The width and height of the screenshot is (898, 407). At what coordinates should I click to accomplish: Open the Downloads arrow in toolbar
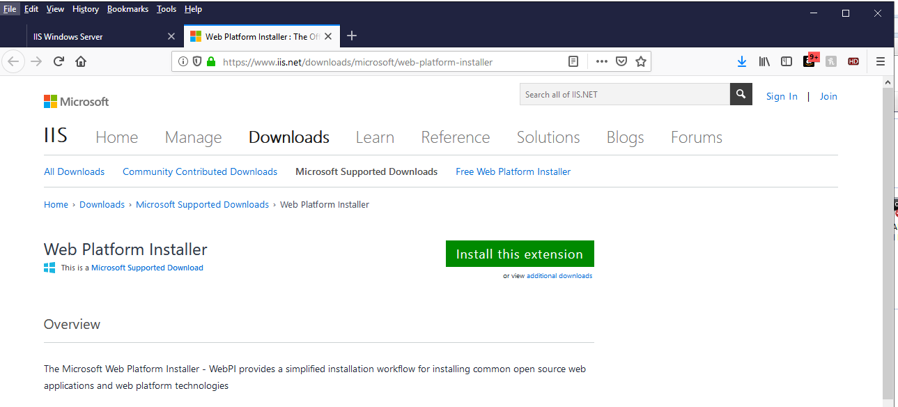click(742, 61)
